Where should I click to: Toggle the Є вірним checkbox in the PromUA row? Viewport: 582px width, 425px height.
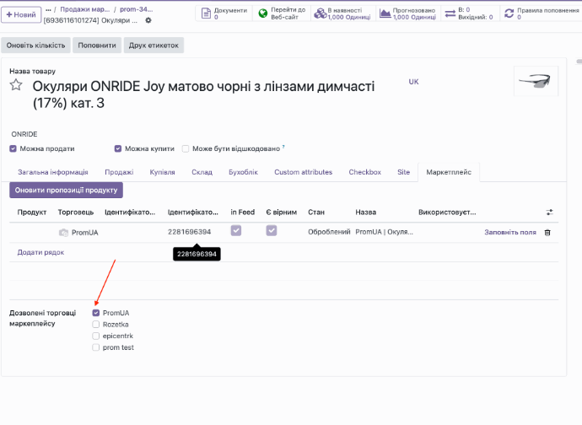pos(272,230)
